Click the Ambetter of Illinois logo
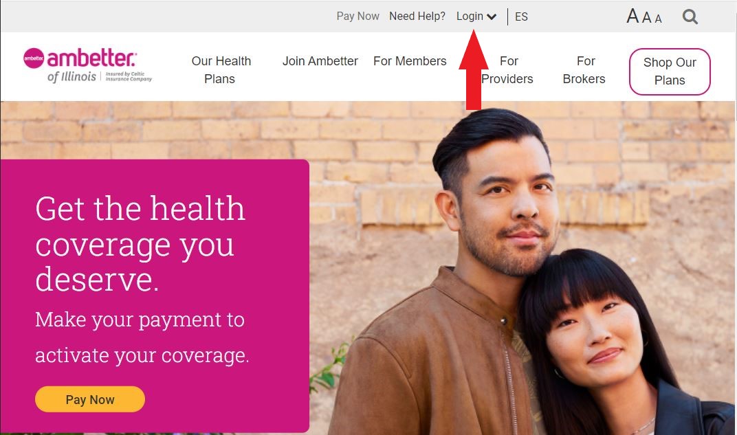This screenshot has width=737, height=435. [x=87, y=65]
